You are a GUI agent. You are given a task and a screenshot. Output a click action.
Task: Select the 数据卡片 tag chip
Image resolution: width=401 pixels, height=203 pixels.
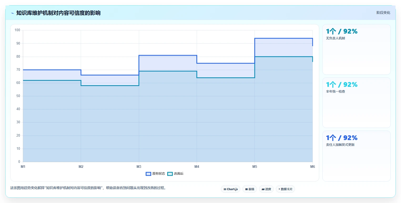[285, 189]
